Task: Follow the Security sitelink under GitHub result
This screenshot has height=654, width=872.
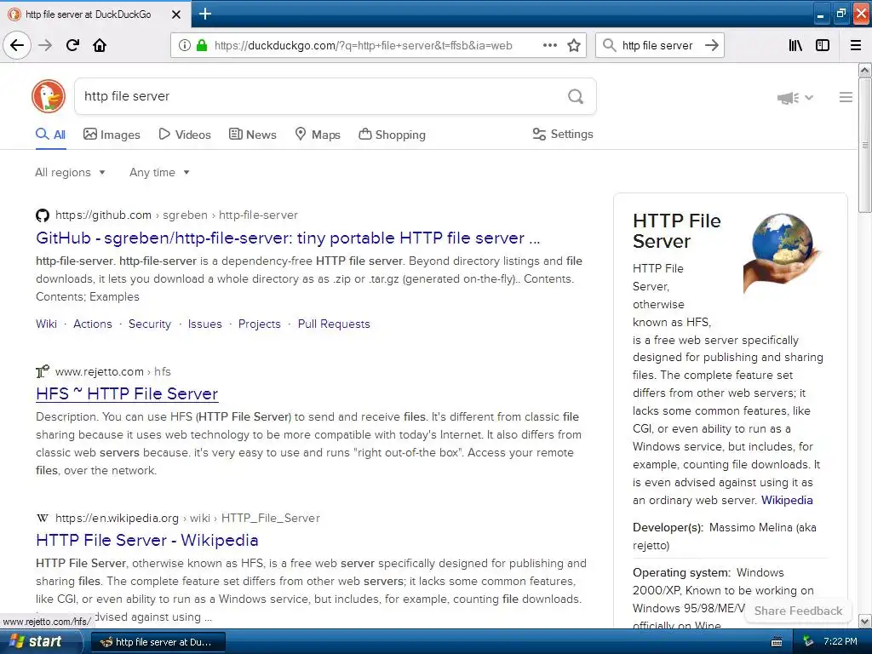Action: click(150, 324)
